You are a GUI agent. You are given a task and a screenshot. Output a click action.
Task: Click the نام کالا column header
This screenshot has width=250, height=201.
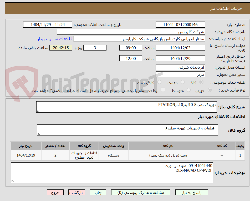[x=168, y=146]
